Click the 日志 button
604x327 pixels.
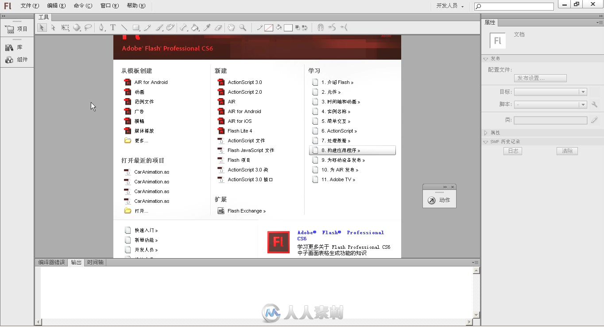(513, 151)
